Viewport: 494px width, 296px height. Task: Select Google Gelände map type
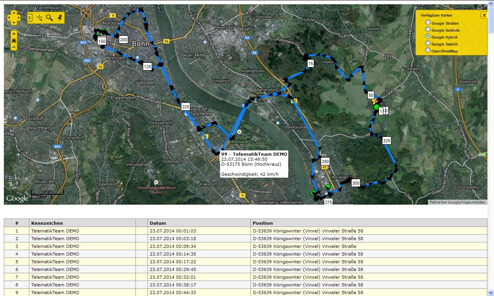(428, 30)
